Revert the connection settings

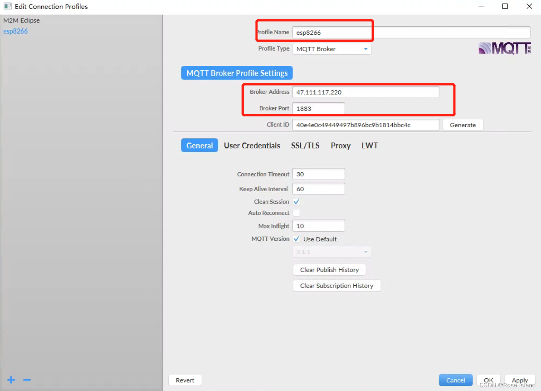[185, 380]
